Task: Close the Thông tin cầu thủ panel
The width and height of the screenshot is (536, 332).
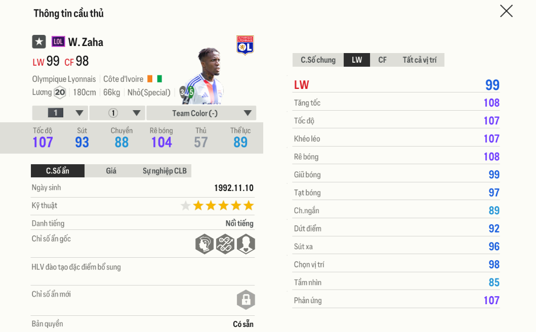Action: (506, 11)
